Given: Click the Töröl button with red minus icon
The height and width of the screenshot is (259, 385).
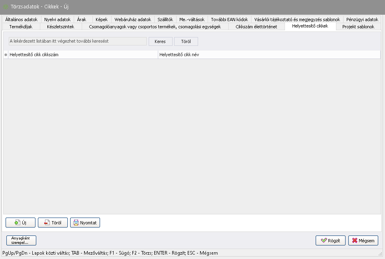Looking at the screenshot, I should tap(53, 223).
